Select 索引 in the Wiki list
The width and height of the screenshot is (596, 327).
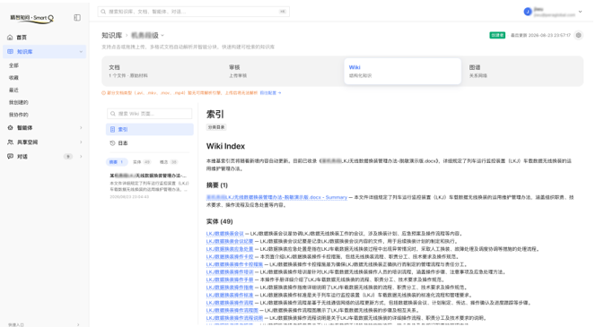[x=149, y=129]
